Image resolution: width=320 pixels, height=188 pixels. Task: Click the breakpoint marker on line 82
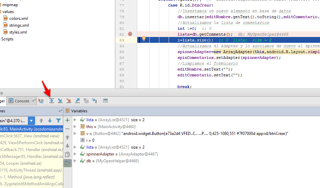(130, 34)
